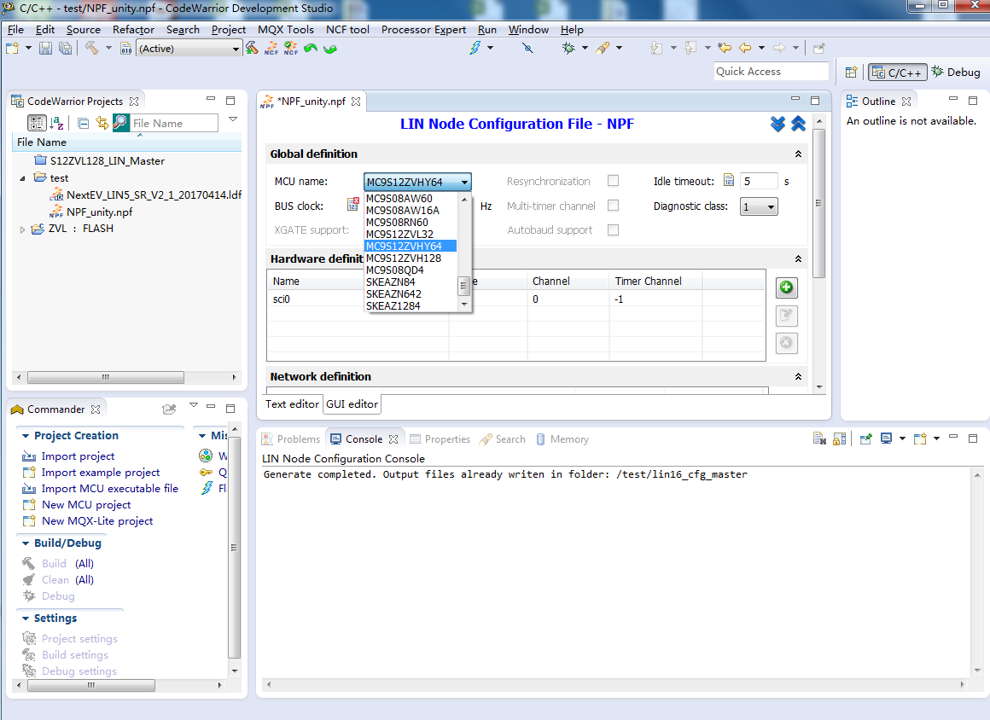This screenshot has width=990, height=720.
Task: Click inside the Idle timeout value field
Action: point(759,181)
